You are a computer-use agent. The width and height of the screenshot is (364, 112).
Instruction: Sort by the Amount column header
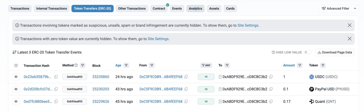click(289, 65)
